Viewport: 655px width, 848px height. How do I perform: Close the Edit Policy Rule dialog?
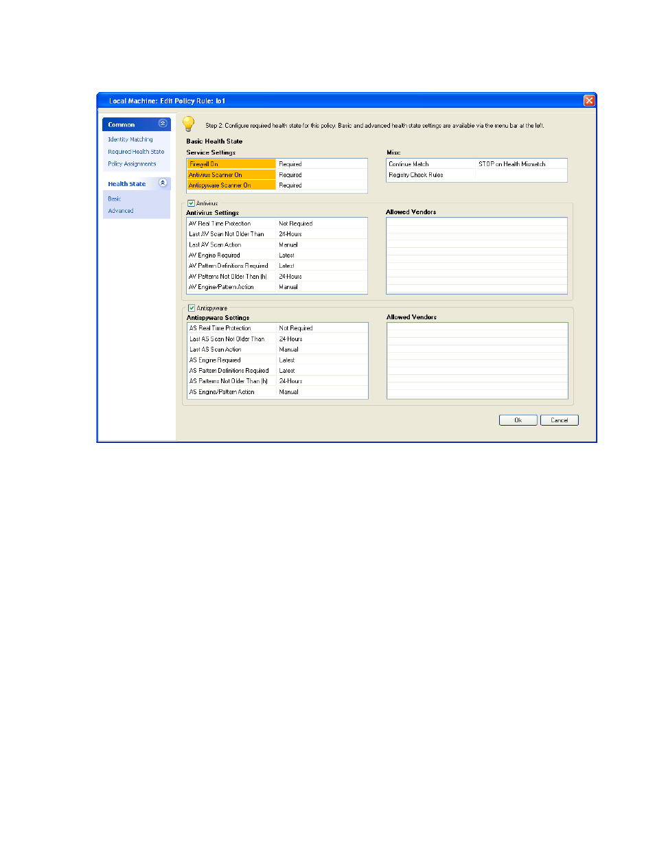tap(589, 100)
